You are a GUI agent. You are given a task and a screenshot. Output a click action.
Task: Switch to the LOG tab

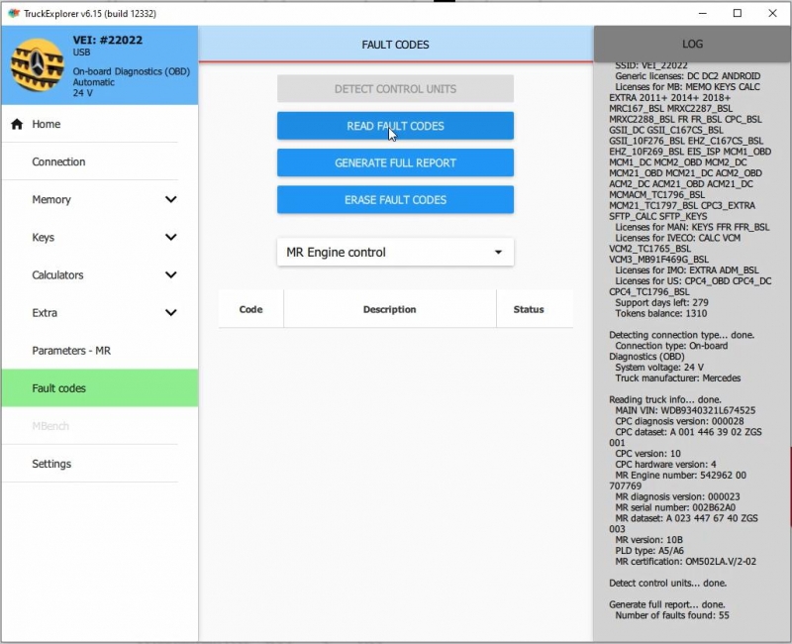point(692,44)
